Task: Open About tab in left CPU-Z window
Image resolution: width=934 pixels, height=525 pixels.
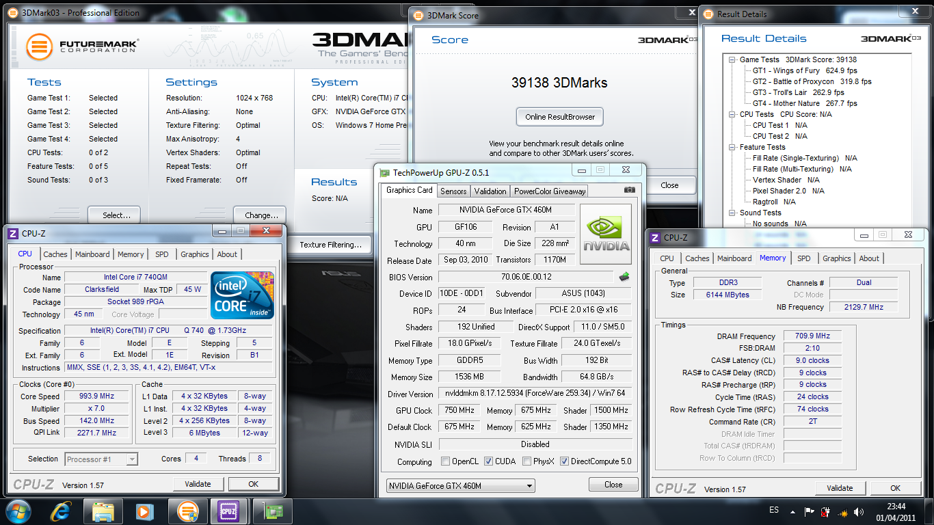Action: click(x=227, y=254)
